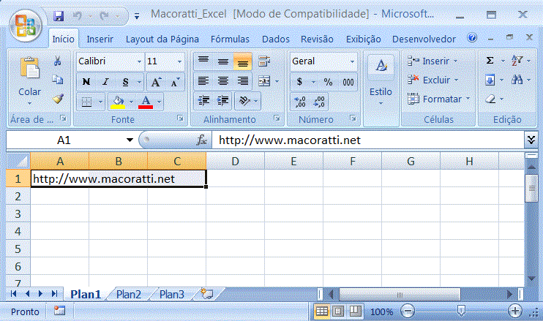The width and height of the screenshot is (543, 321).
Task: Align text to top of cell
Action: click(203, 61)
